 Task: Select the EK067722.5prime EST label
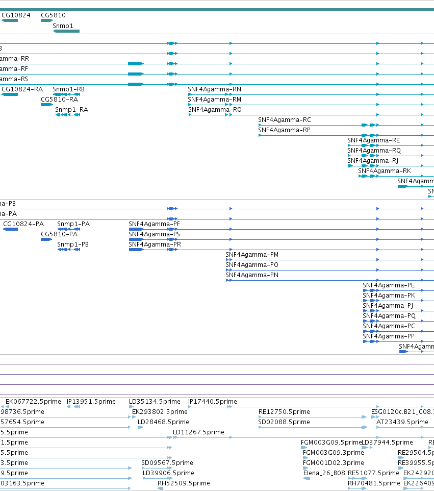pyautogui.click(x=33, y=402)
